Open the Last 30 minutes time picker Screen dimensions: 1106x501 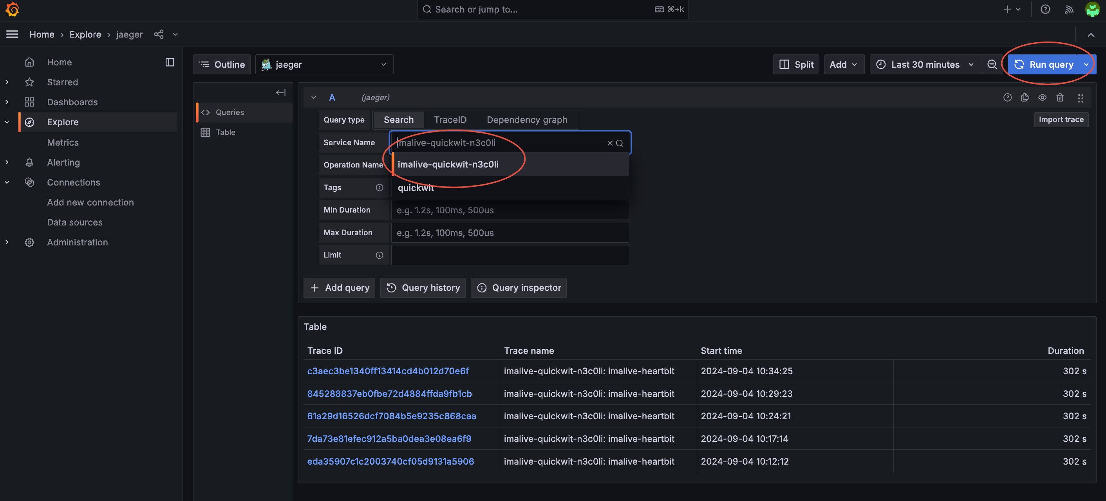coord(925,64)
